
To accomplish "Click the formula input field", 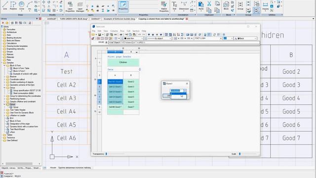I will pyautogui.click(x=184, y=43).
